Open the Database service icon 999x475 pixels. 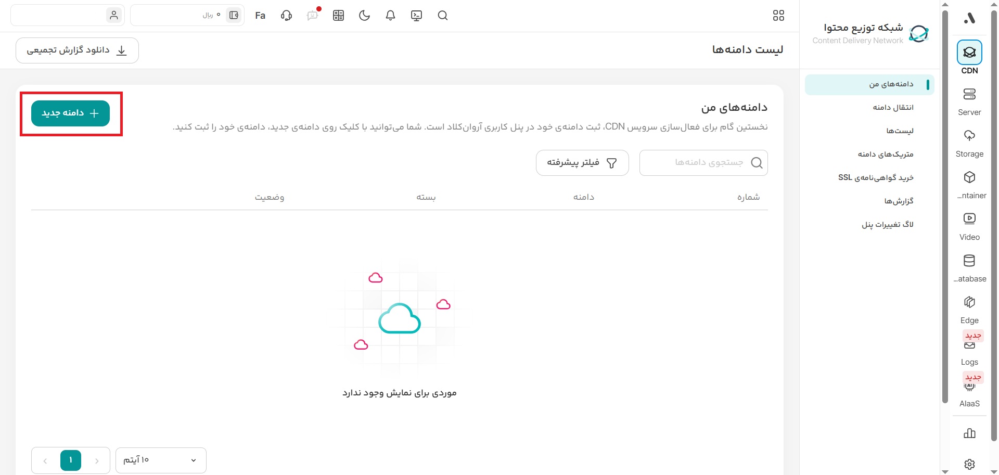point(969,261)
